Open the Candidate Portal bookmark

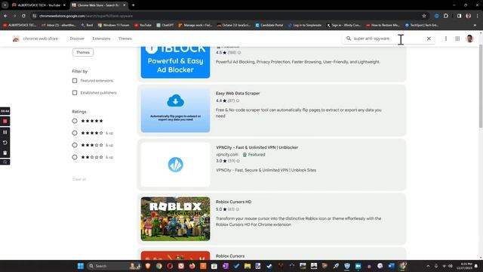[269, 25]
